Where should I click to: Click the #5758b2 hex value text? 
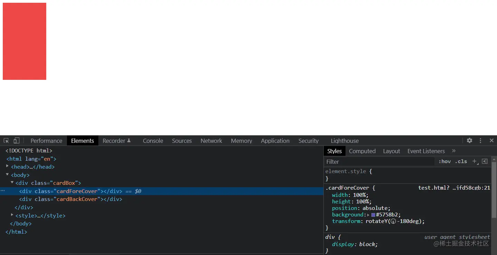387,215
